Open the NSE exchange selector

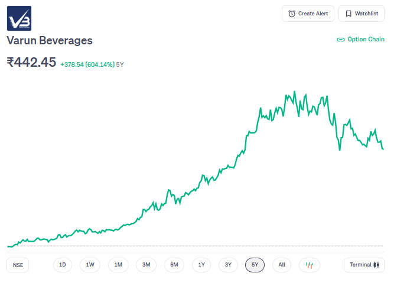pyautogui.click(x=18, y=265)
